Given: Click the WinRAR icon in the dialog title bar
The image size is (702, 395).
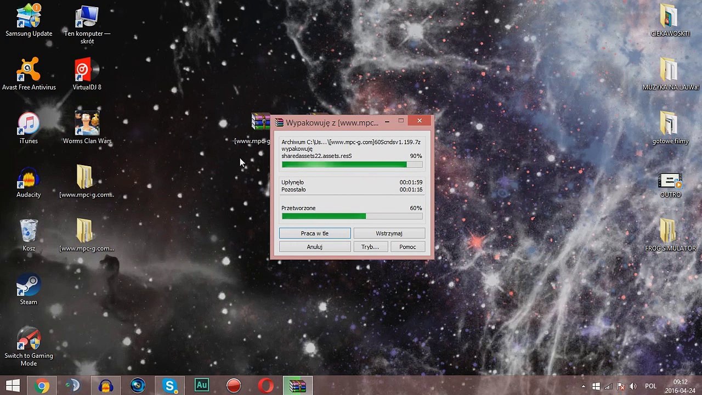Looking at the screenshot, I should coord(279,122).
